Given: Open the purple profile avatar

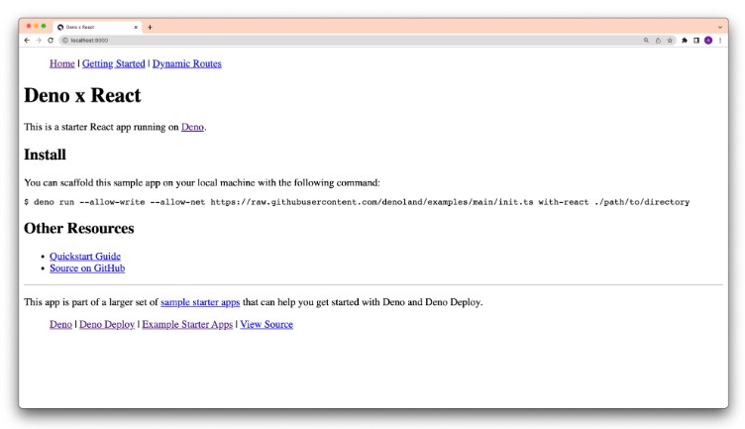Looking at the screenshot, I should pos(708,41).
